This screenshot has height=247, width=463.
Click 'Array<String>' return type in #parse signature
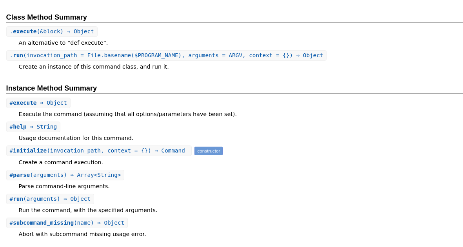pyautogui.click(x=99, y=175)
